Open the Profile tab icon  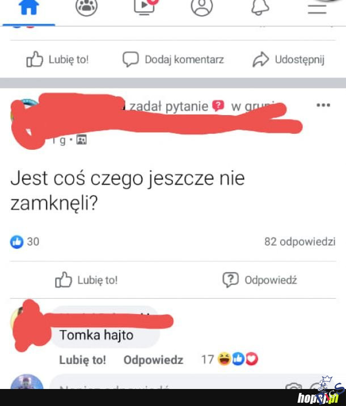tap(202, 8)
